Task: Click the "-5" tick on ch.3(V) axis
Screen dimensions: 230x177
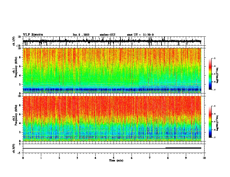Action: [19, 153]
